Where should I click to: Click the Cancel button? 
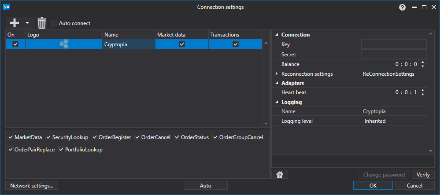click(x=414, y=185)
